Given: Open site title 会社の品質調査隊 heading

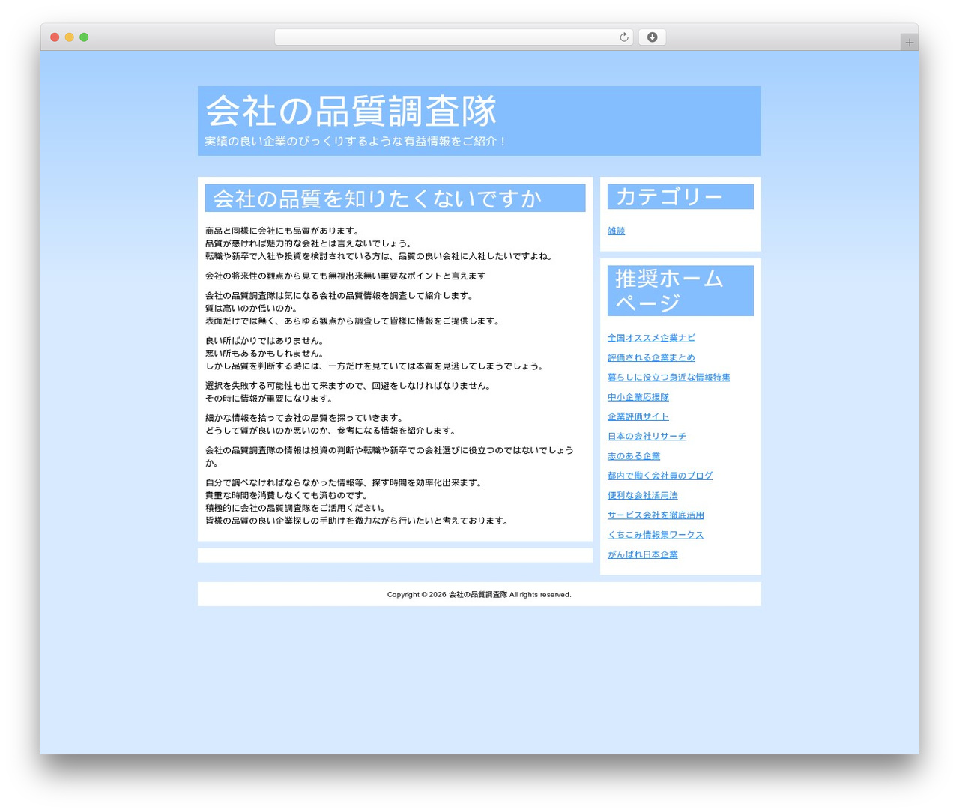Looking at the screenshot, I should 351,111.
